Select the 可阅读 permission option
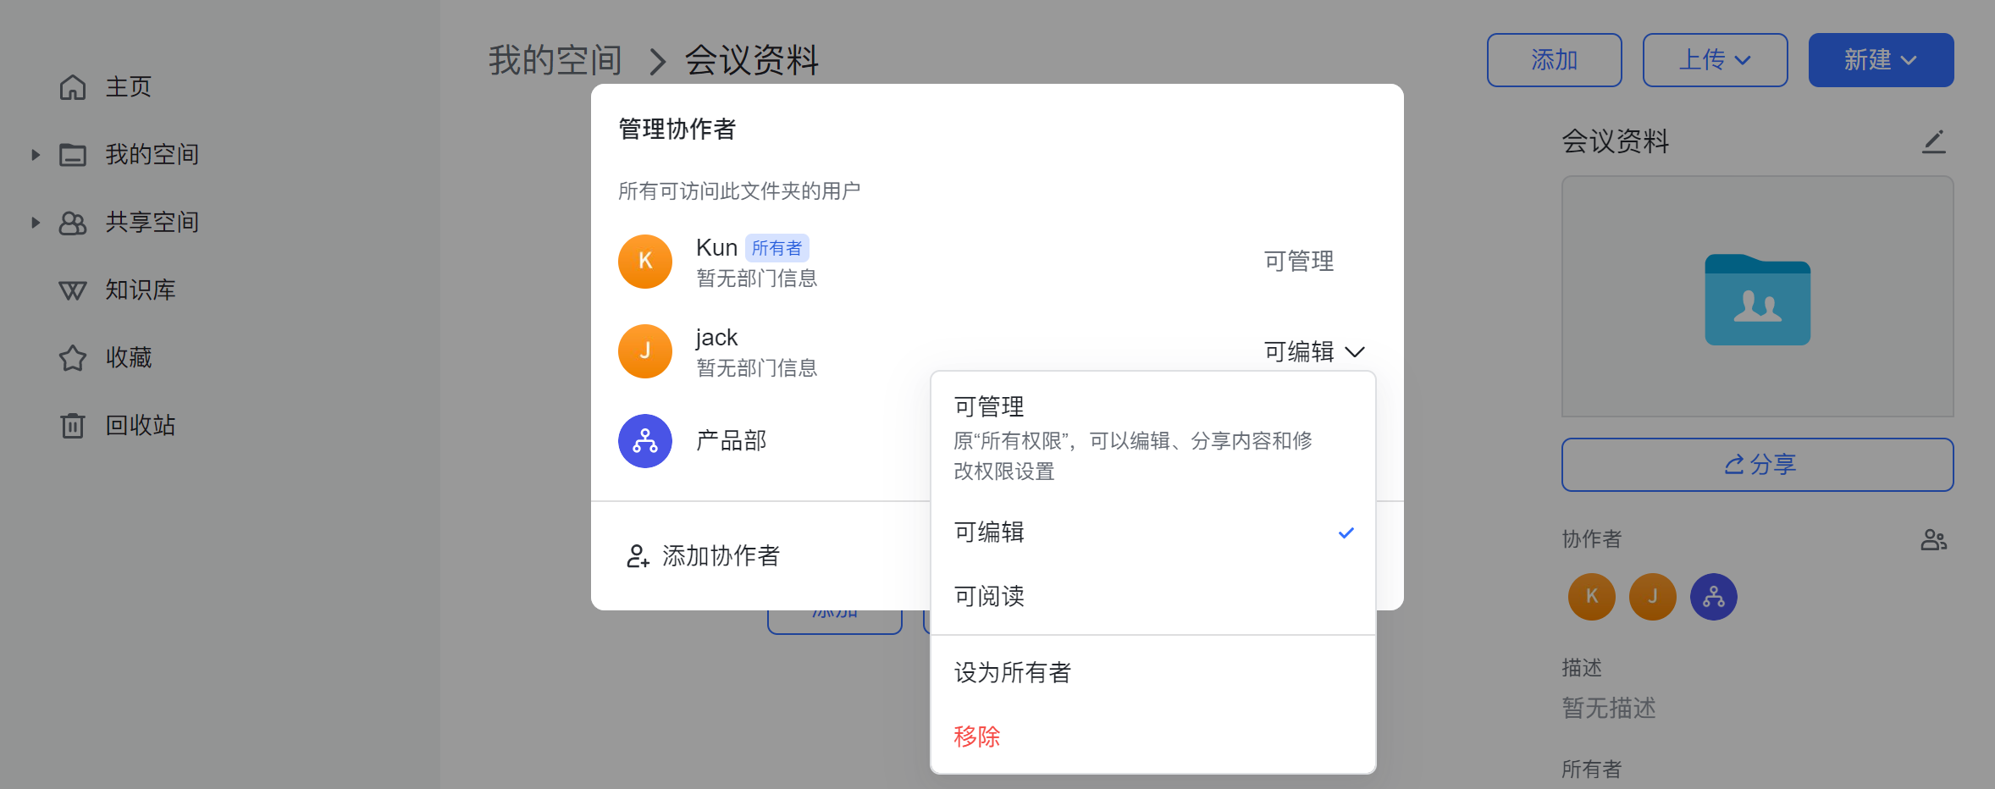The width and height of the screenshot is (1995, 789). 989,597
